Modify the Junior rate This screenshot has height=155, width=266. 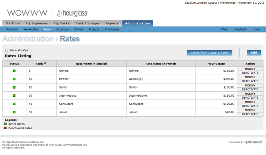click(x=250, y=110)
